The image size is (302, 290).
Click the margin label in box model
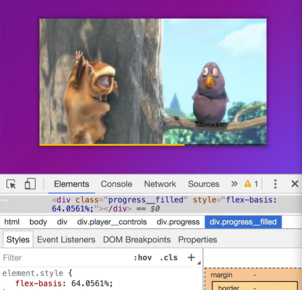tap(222, 275)
